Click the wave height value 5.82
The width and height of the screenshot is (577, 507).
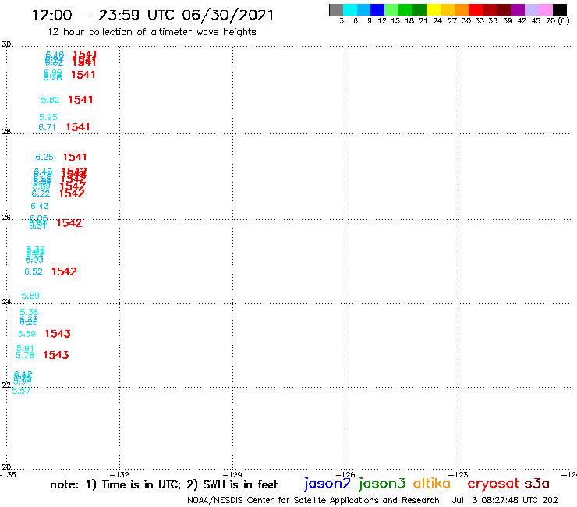pos(50,100)
